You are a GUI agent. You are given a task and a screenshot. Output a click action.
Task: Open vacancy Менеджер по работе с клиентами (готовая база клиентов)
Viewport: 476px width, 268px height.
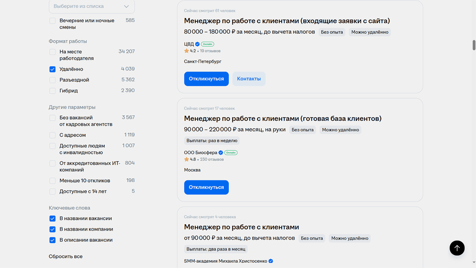283,119
